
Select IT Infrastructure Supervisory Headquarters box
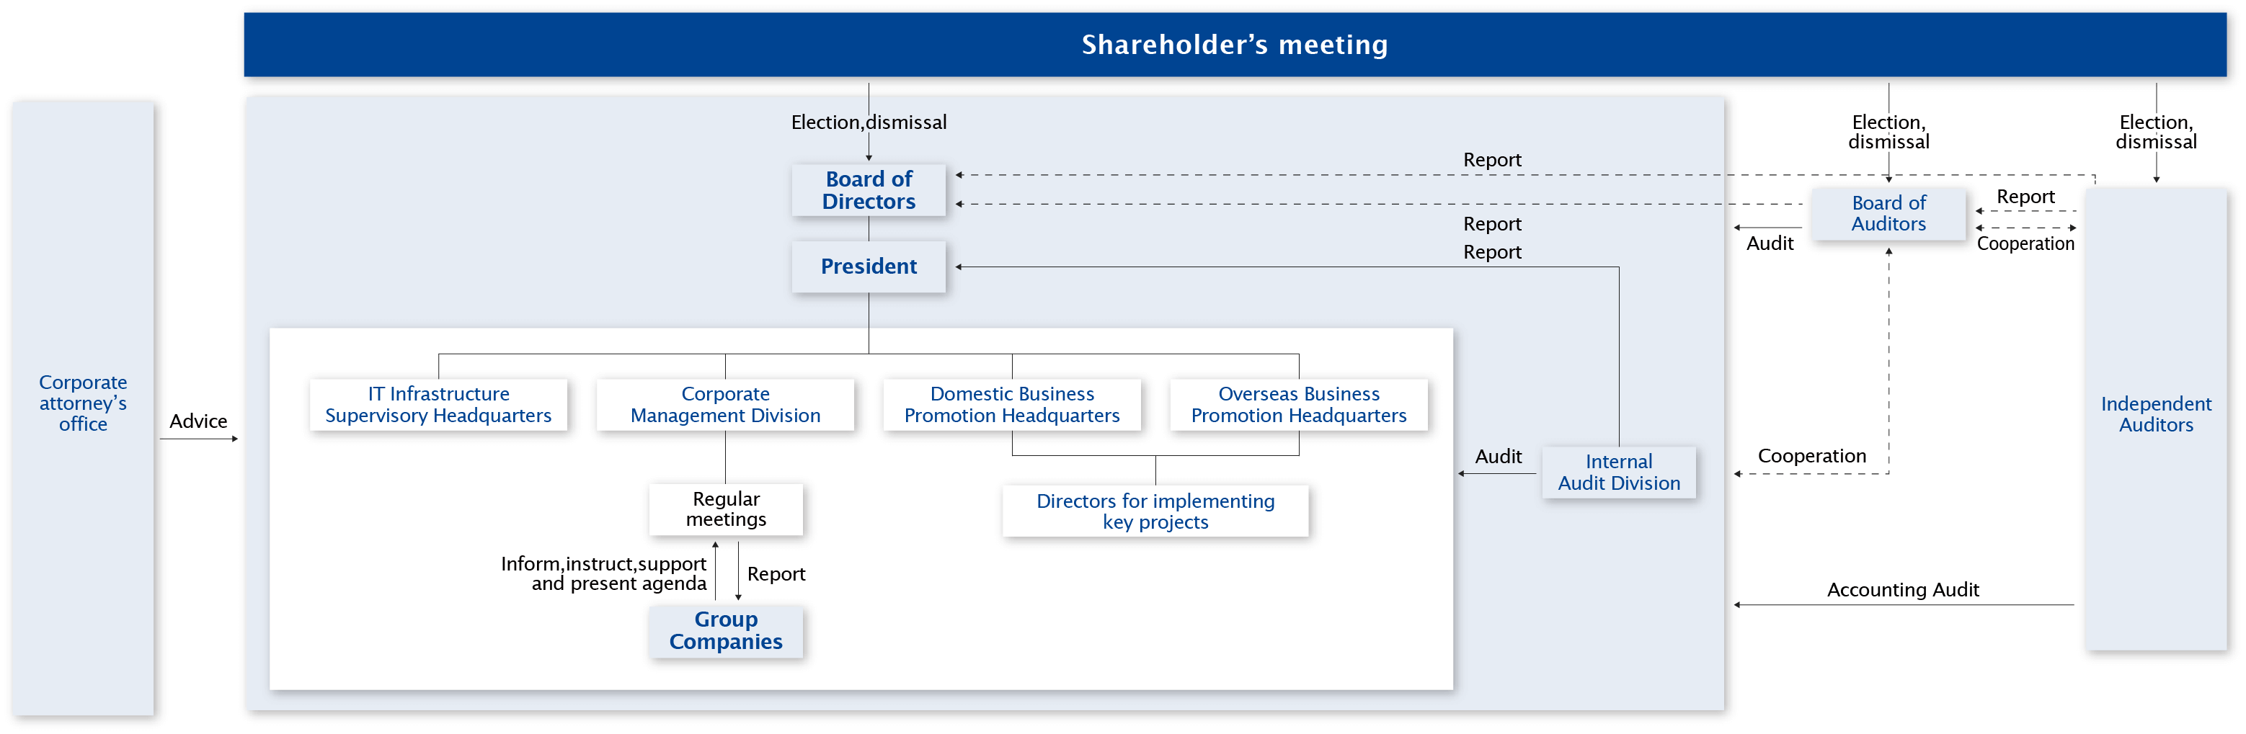pyautogui.click(x=438, y=405)
